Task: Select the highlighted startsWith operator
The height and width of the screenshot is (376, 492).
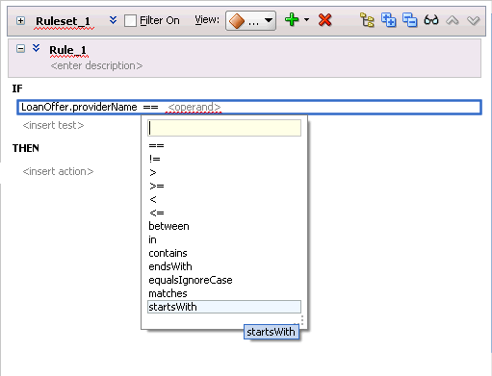Action: pyautogui.click(x=224, y=307)
